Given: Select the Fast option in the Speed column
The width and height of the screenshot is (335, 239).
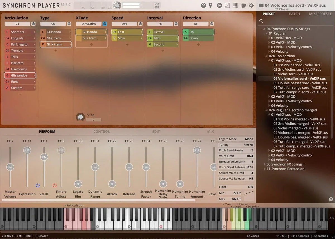Looking at the screenshot, I should point(127,32).
